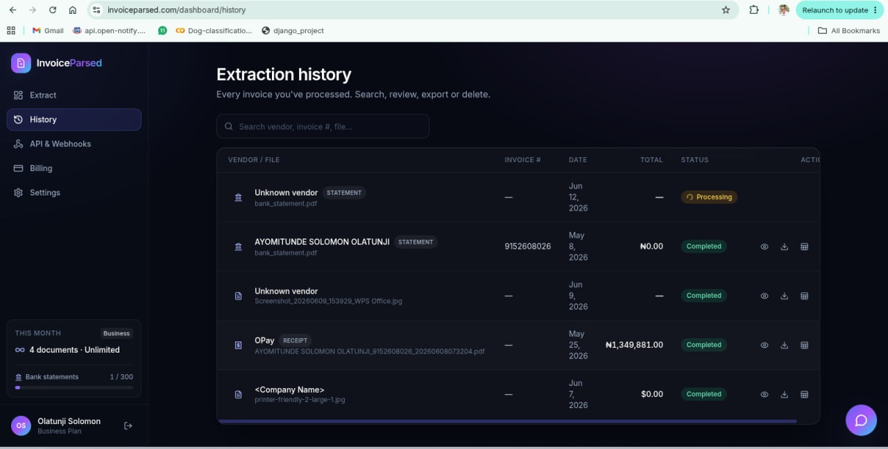Click the InvoiceParsed logo
Image resolution: width=888 pixels, height=449 pixels.
click(x=56, y=63)
